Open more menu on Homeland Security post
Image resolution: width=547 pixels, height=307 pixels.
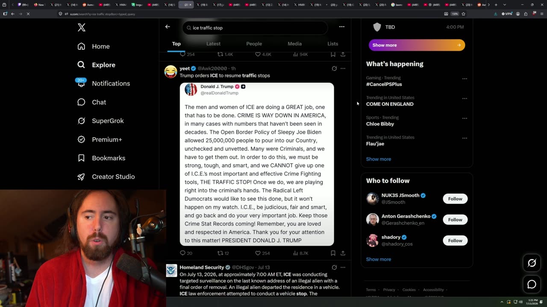[343, 267]
